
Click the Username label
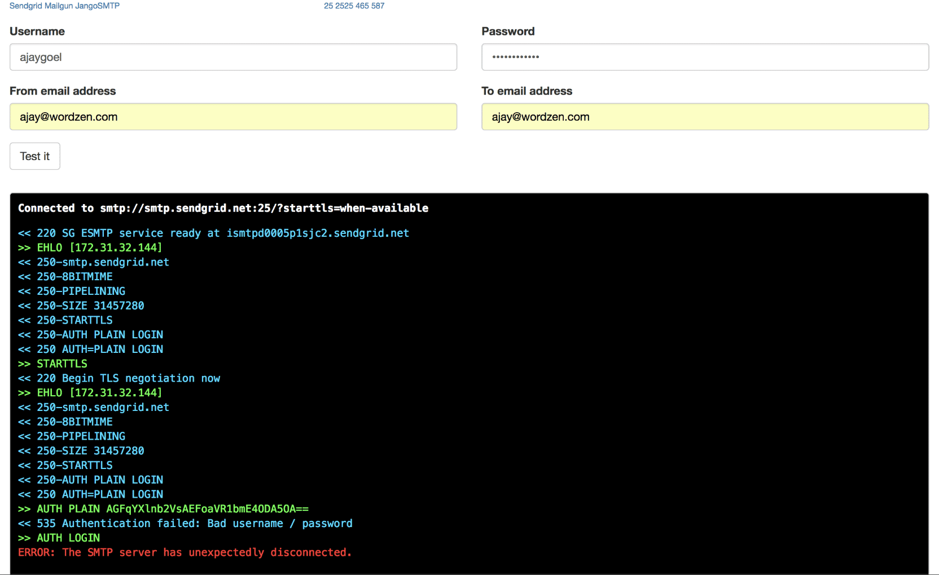pyautogui.click(x=37, y=32)
